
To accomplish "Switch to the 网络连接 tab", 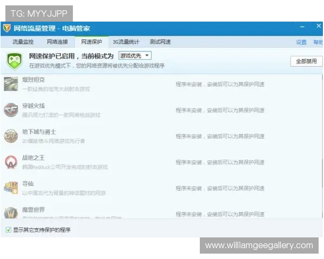I will pos(57,42).
